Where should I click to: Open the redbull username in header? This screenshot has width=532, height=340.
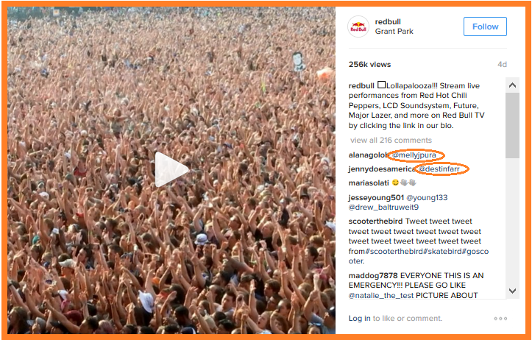coord(388,22)
